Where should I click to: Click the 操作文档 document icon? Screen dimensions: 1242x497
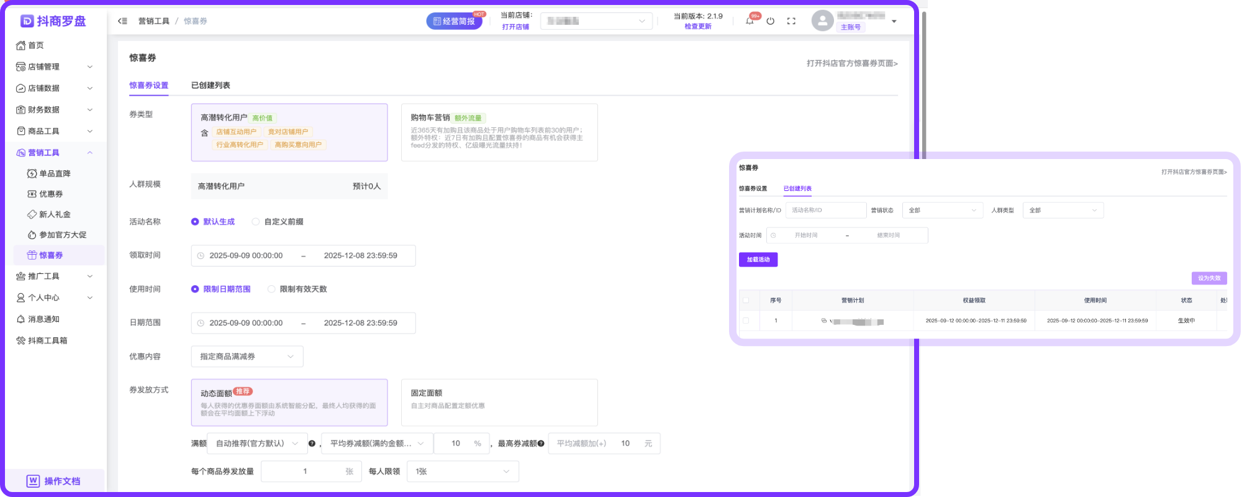click(x=33, y=481)
